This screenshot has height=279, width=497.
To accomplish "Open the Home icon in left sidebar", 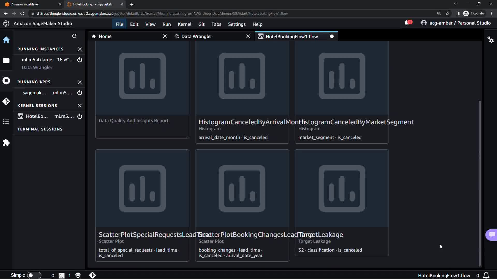I will coord(6,40).
